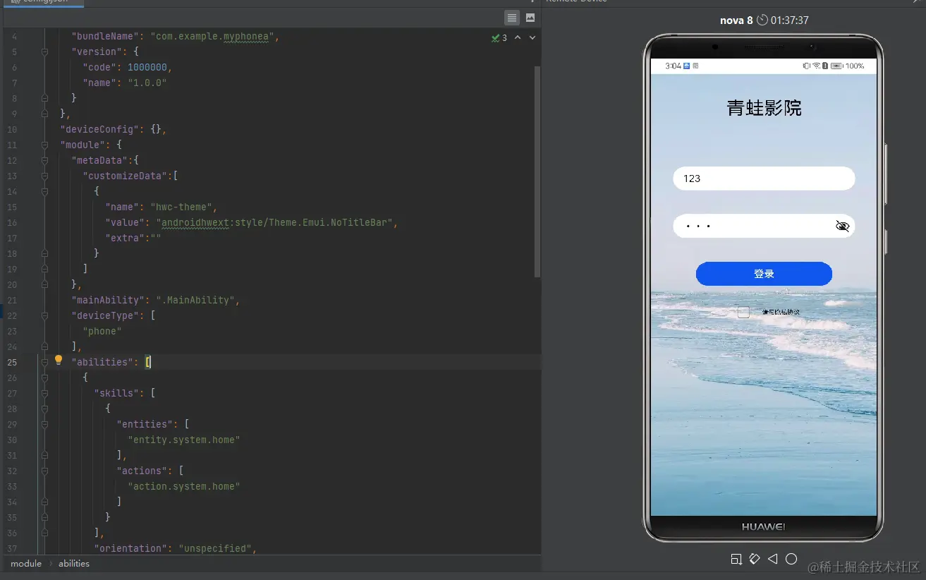Click the "action.system.home" value

pyautogui.click(x=184, y=486)
